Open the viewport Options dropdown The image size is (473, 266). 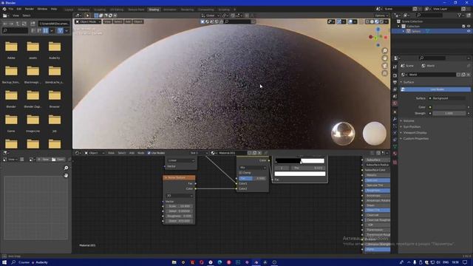pos(381,16)
